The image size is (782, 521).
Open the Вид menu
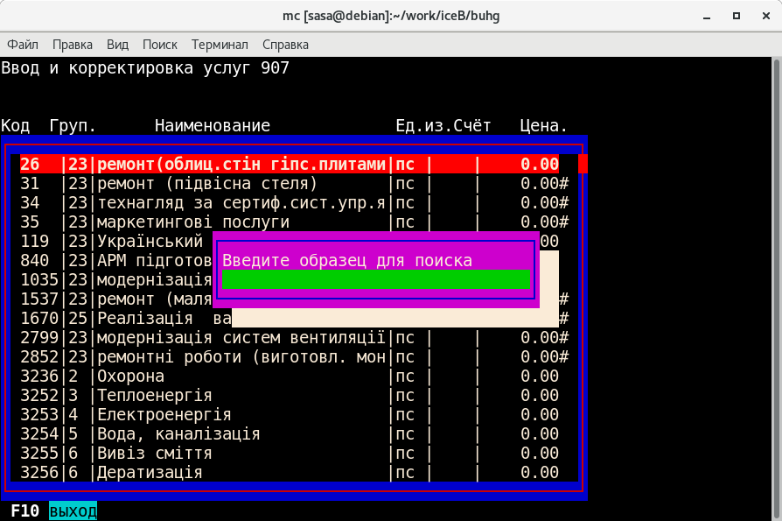tap(117, 44)
